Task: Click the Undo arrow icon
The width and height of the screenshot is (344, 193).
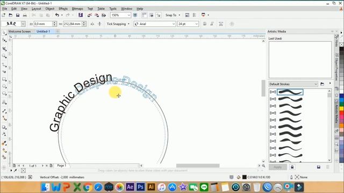Action: click(x=57, y=15)
